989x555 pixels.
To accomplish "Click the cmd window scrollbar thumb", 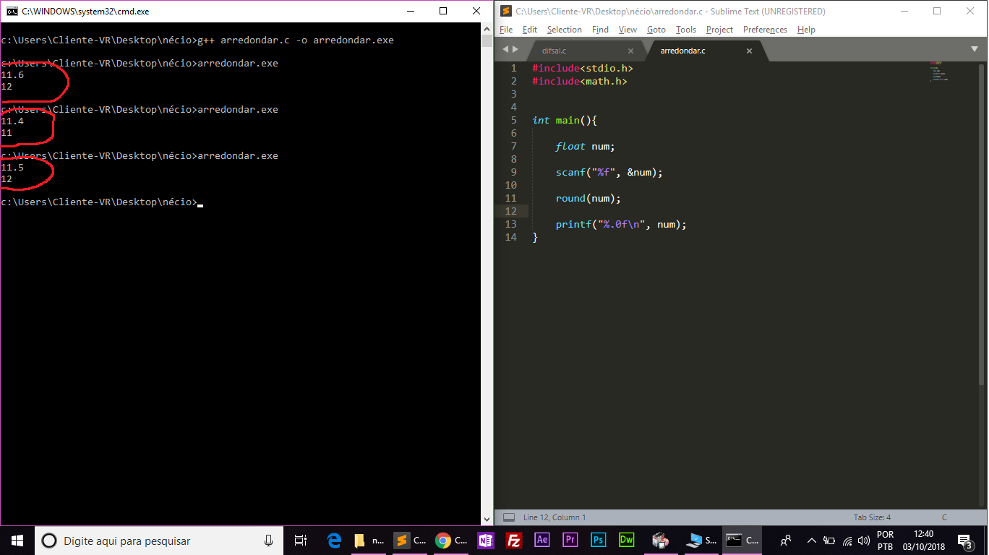I will click(487, 40).
